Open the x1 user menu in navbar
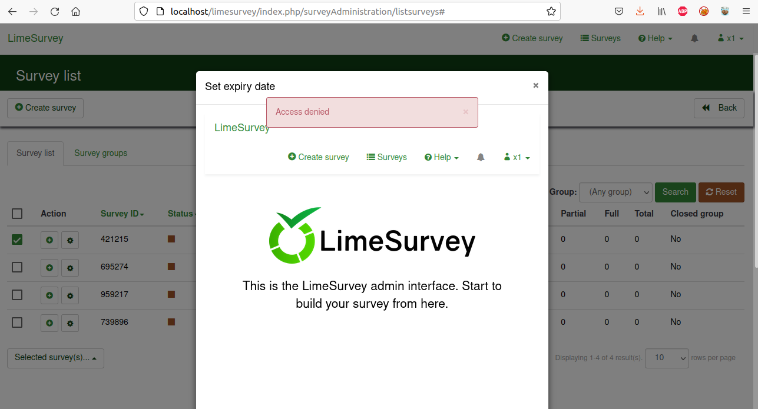Viewport: 758px width, 409px height. coord(731,38)
